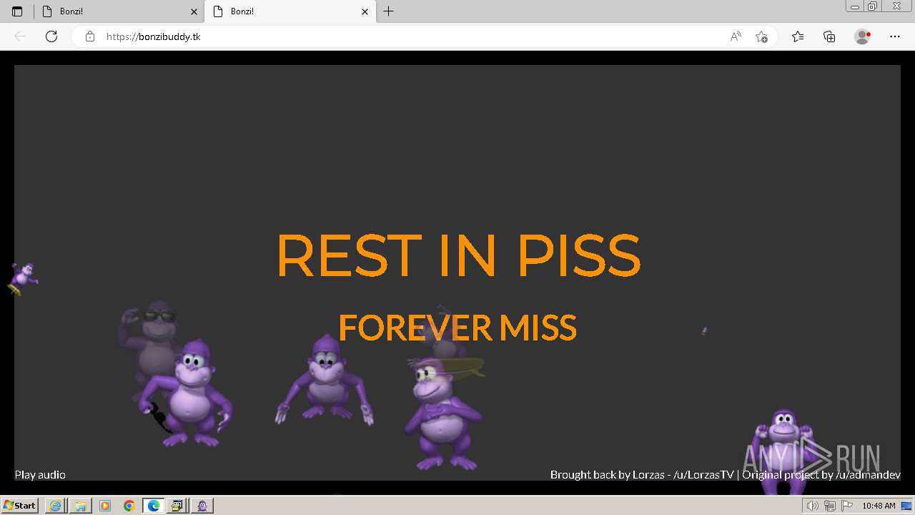Open File Explorer from taskbar
Image resolution: width=915 pixels, height=515 pixels.
80,506
